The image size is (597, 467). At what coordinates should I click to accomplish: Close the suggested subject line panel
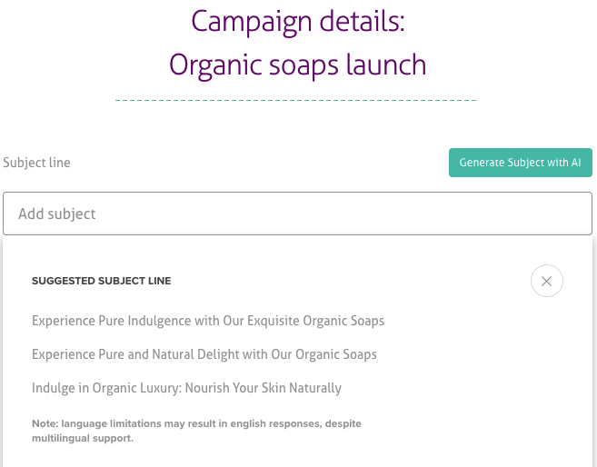point(546,281)
